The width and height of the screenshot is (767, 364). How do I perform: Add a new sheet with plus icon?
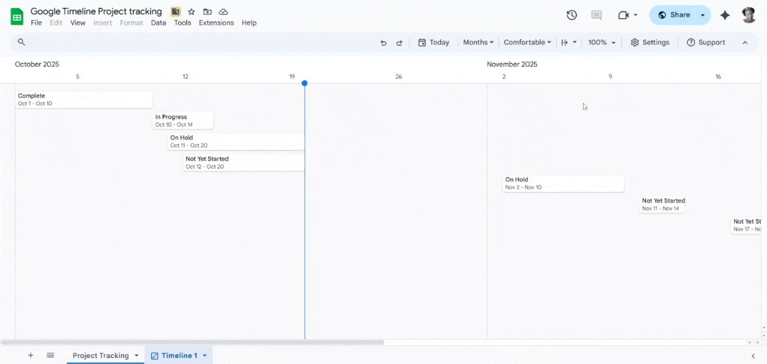pos(31,356)
